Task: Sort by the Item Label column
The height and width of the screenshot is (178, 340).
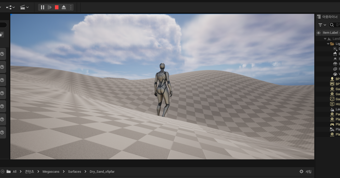Action: 330,32
